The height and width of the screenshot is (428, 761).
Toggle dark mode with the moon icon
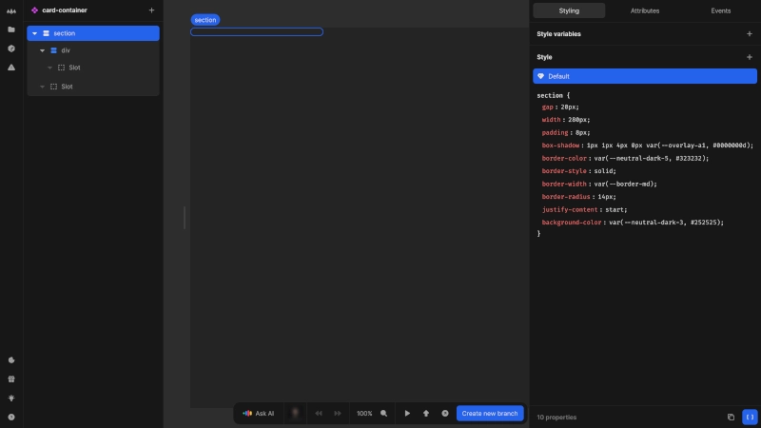point(11,360)
